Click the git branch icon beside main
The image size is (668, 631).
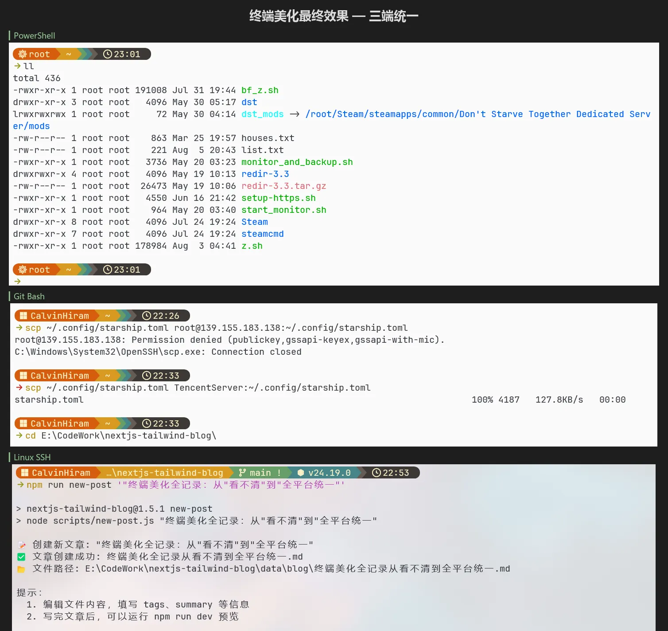pyautogui.click(x=242, y=473)
